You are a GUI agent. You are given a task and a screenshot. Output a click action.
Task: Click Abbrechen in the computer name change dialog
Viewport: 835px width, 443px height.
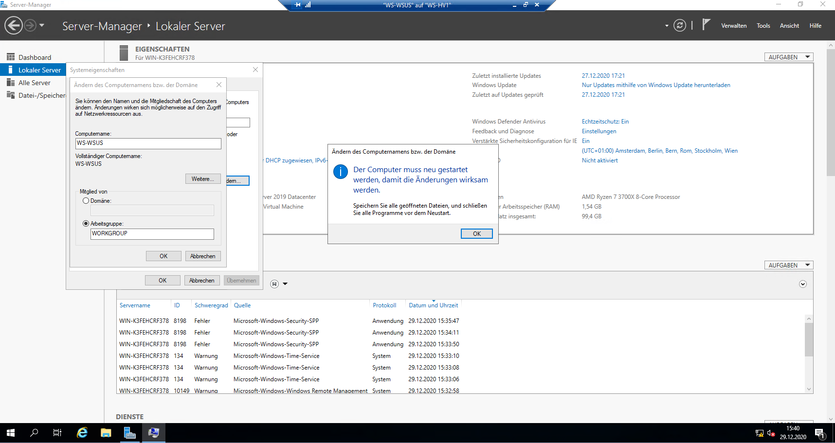click(x=203, y=256)
